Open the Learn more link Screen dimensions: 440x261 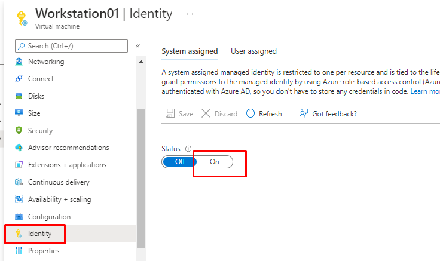point(426,91)
